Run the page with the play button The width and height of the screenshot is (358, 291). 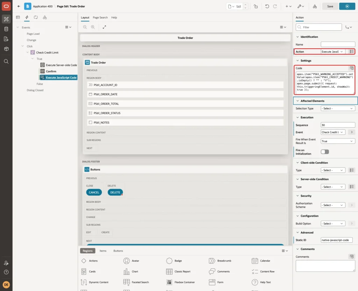click(x=347, y=6)
